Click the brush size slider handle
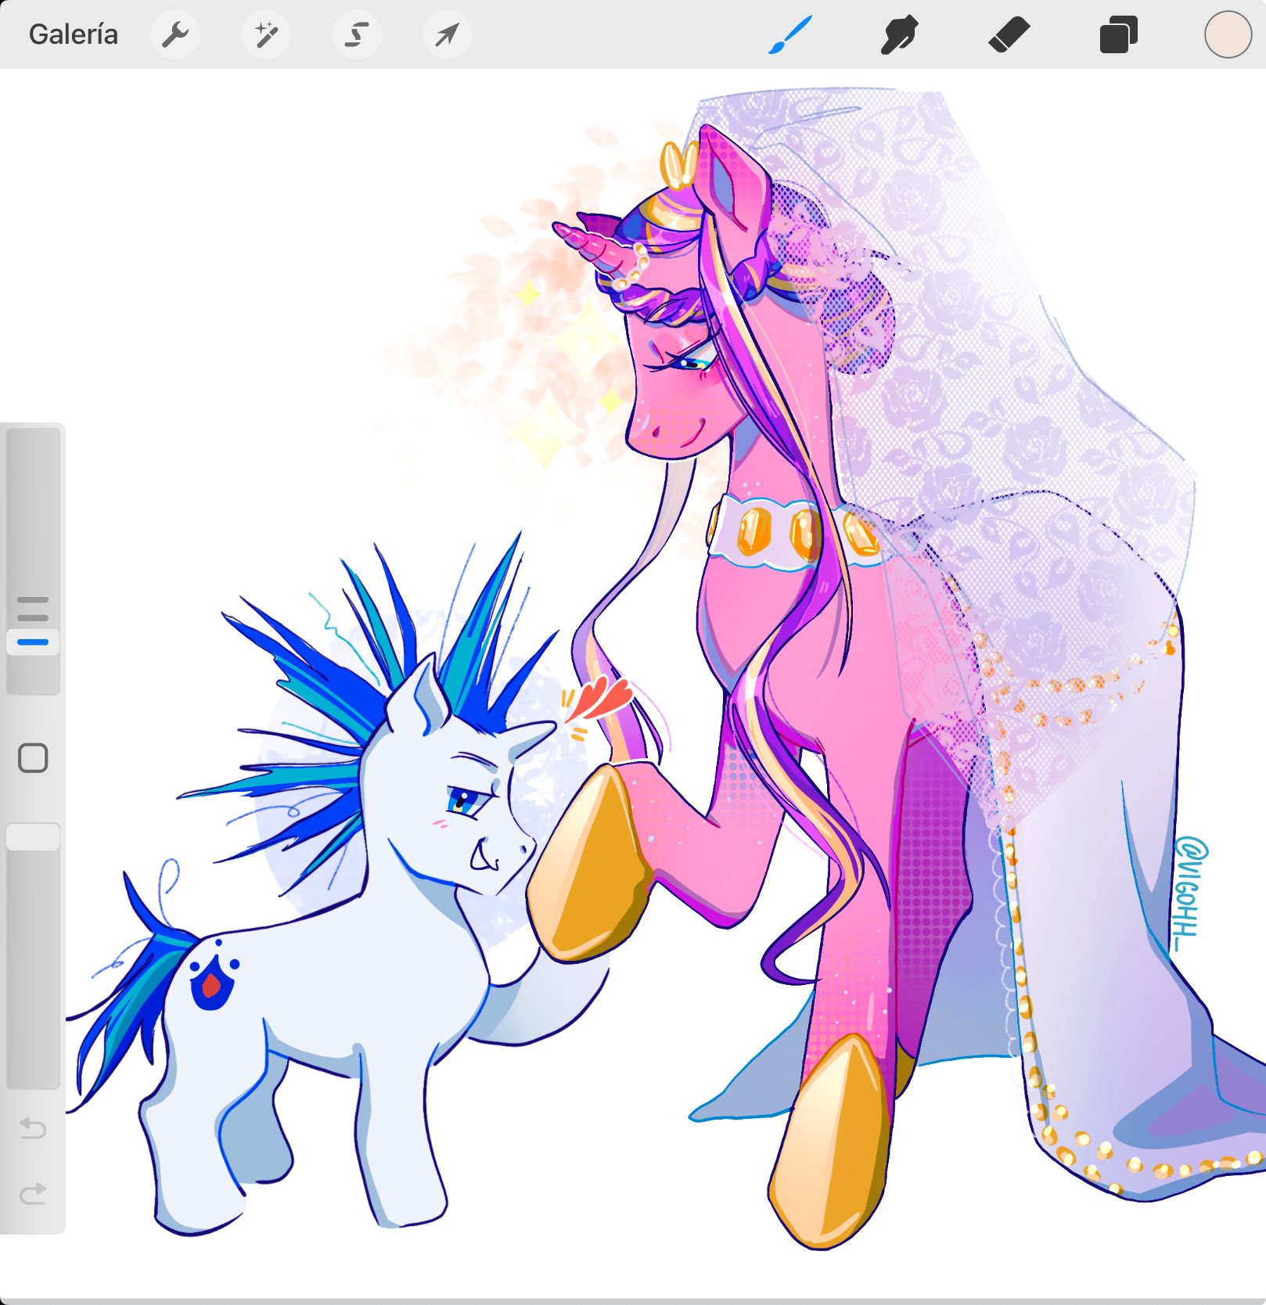Image resolution: width=1266 pixels, height=1305 pixels. 33,642
